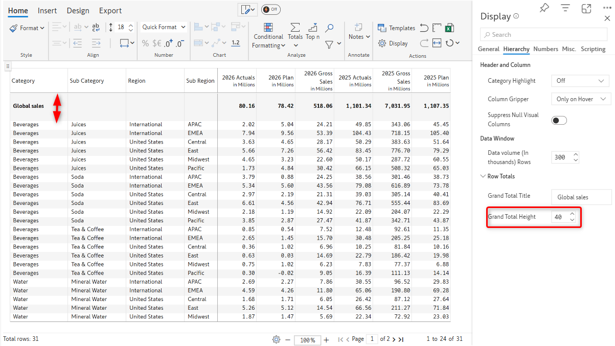Screen dimensions: 615x346
Task: Click the search magnifier in Analyze
Action: click(x=330, y=28)
